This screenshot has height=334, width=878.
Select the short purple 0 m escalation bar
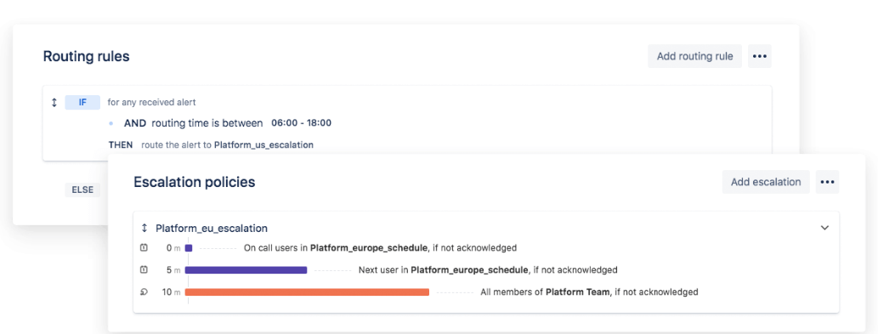click(189, 247)
